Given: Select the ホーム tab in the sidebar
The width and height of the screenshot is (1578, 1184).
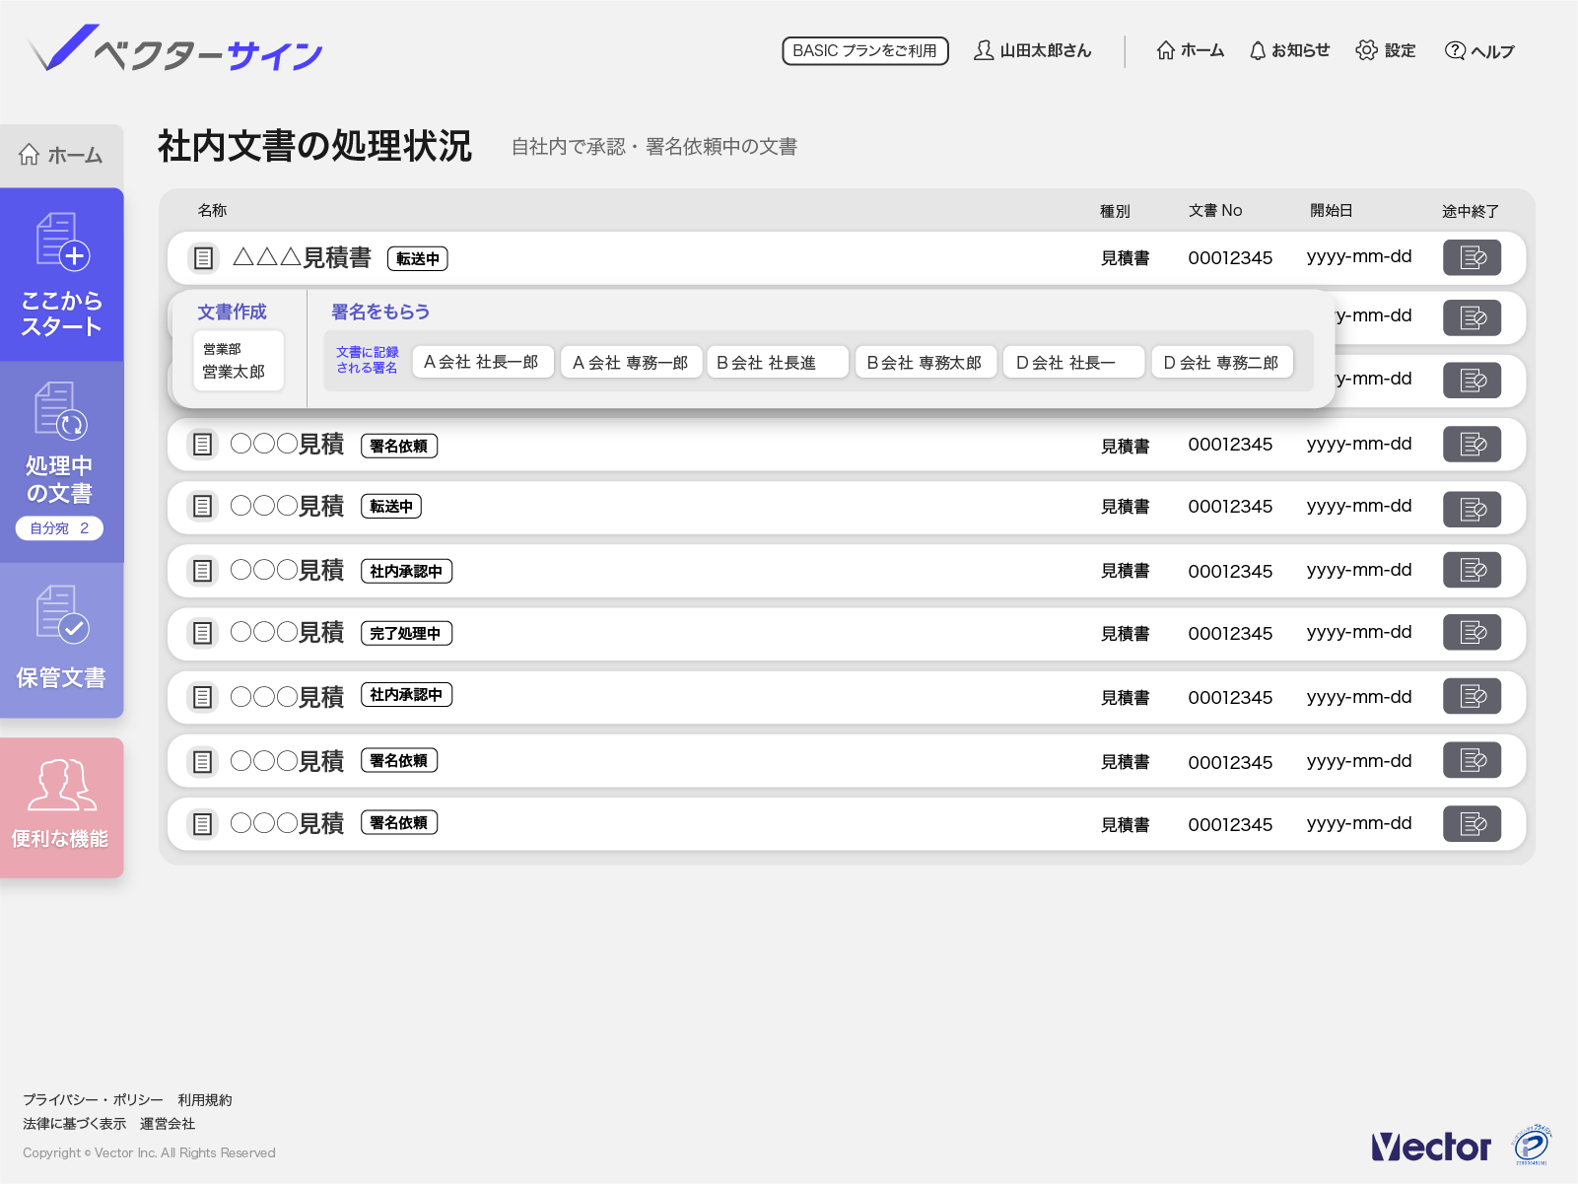Looking at the screenshot, I should 61,155.
